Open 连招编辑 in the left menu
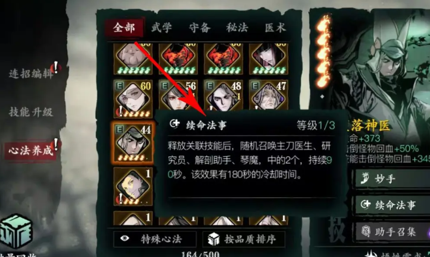This screenshot has height=257, width=430. (31, 74)
